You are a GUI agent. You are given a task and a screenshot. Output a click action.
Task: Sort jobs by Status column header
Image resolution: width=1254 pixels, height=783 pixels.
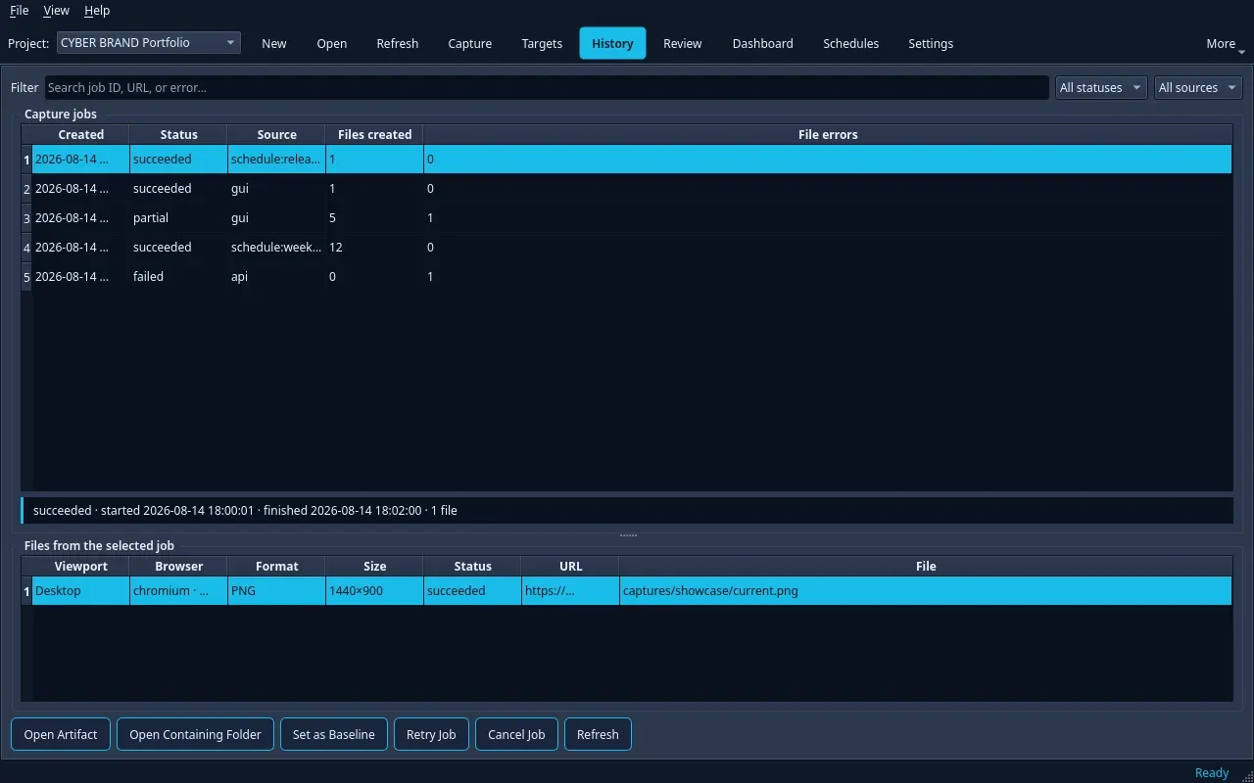(x=178, y=134)
